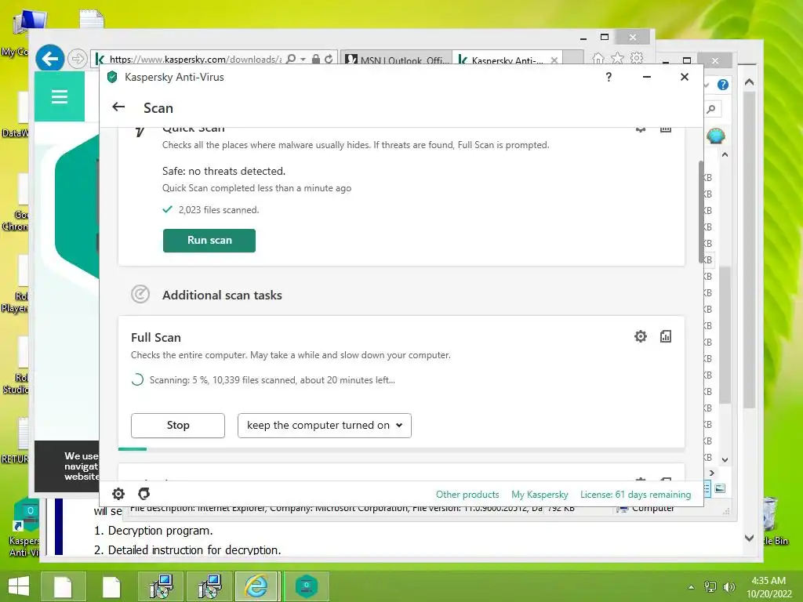Open My Kaspersky link

540,495
